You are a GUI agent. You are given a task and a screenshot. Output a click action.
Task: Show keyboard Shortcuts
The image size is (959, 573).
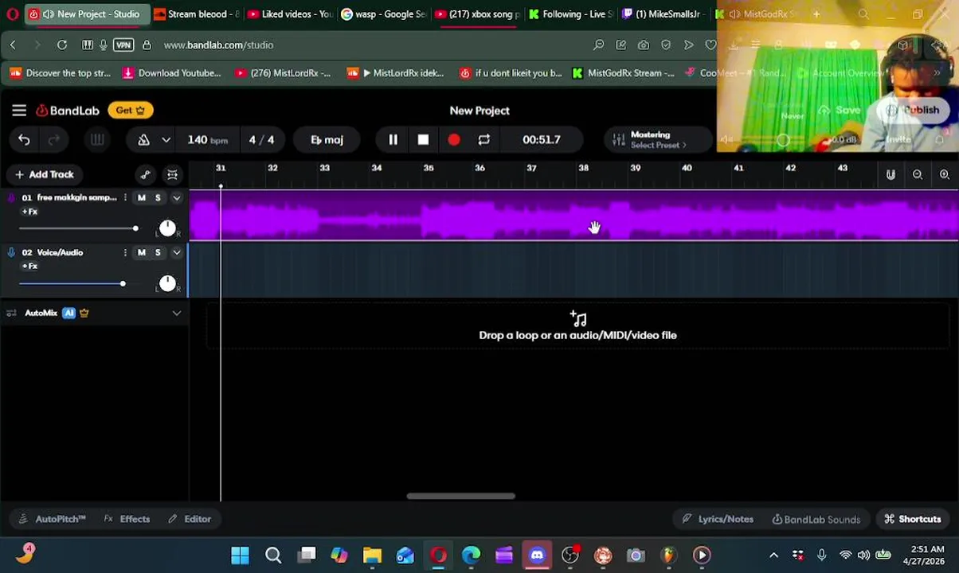[x=913, y=520]
